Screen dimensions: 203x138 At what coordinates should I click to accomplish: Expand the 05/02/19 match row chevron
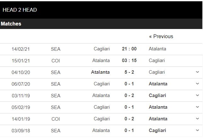click(x=197, y=107)
